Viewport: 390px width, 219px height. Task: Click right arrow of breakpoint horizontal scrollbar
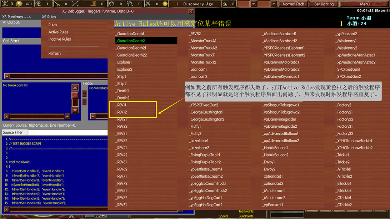pos(67,116)
